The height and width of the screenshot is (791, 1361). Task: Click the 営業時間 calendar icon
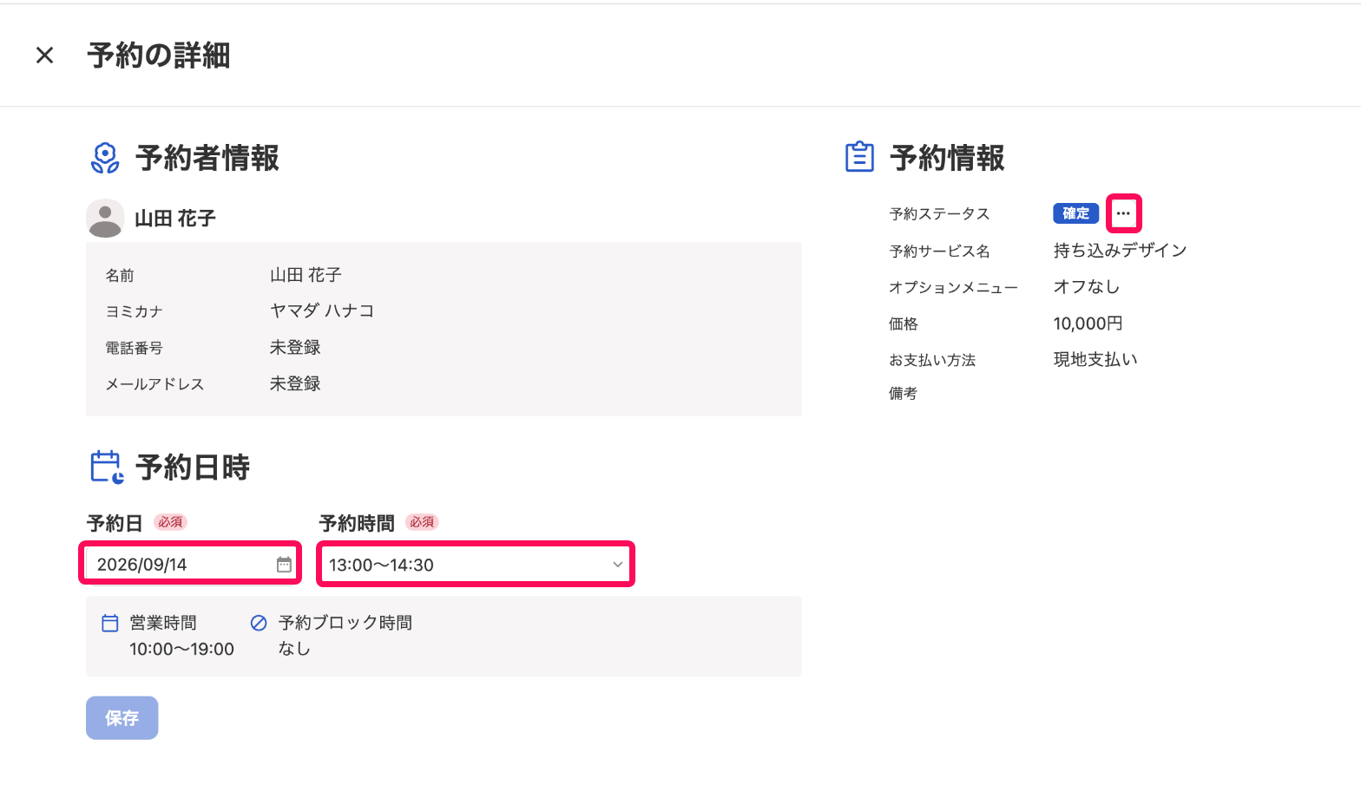[110, 623]
